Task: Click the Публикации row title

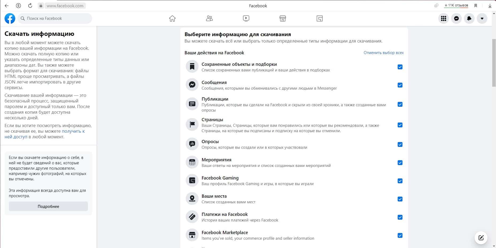Action: point(215,99)
